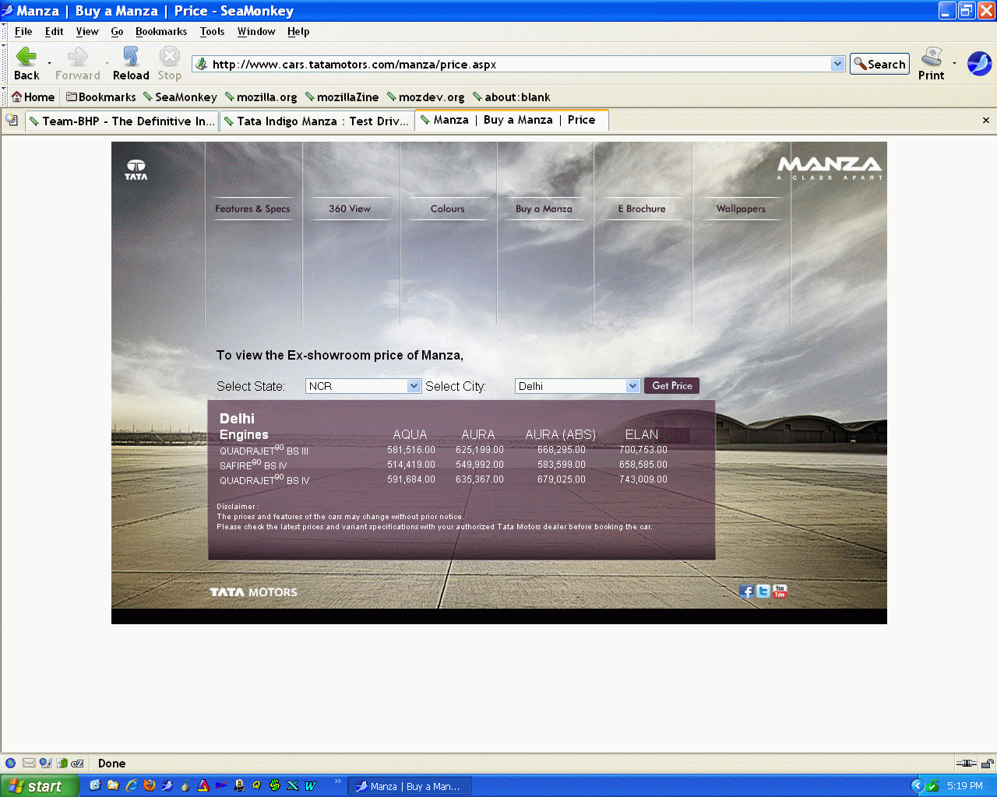Open the URL bar history dropdown arrow
997x797 pixels.
[838, 64]
